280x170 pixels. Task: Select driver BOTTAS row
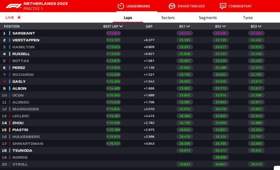coord(140,61)
